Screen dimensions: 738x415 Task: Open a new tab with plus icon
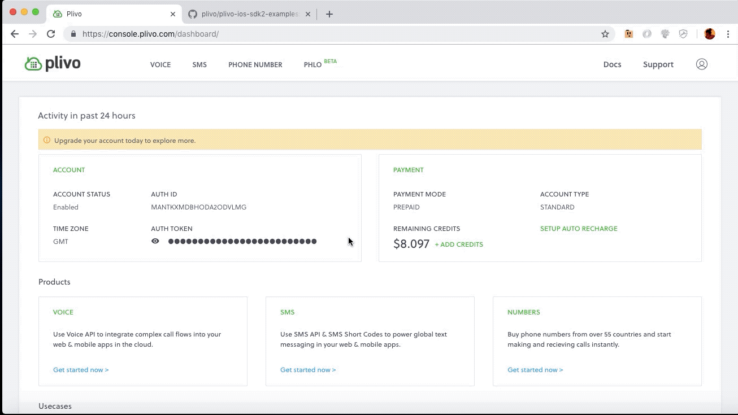pyautogui.click(x=329, y=14)
